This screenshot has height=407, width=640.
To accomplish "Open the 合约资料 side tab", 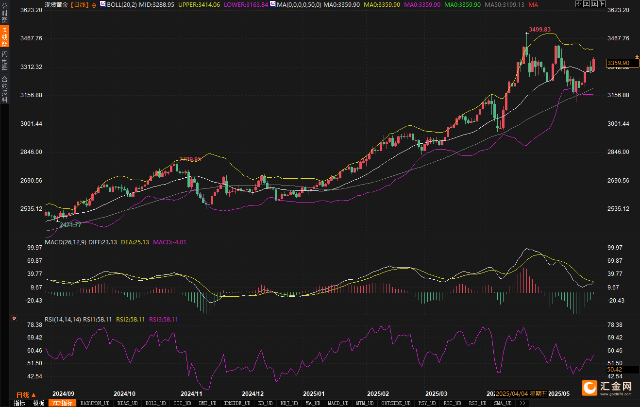I will point(4,89).
